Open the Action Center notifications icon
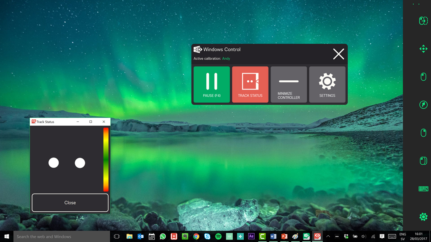This screenshot has height=242, width=431. 382,236
